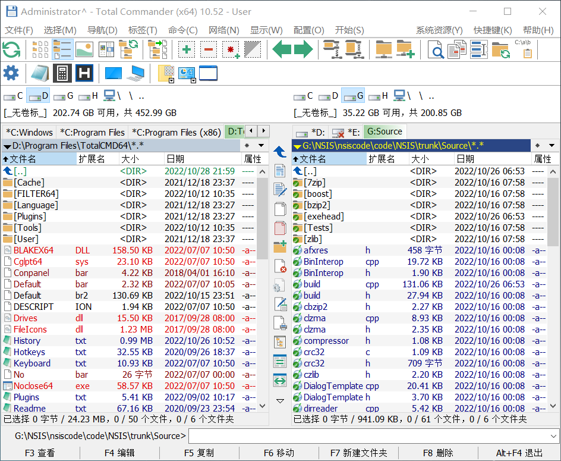Screen dimensions: 561x461
Task: Launch the calculator icon
Action: pos(62,73)
